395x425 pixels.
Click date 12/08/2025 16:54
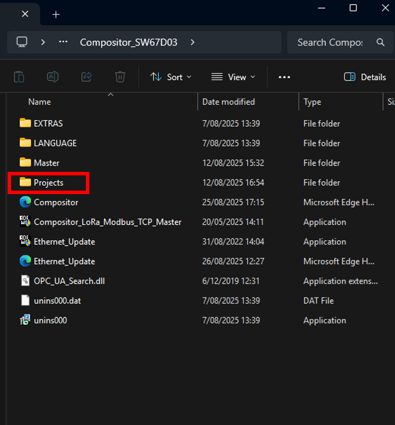[x=233, y=182]
